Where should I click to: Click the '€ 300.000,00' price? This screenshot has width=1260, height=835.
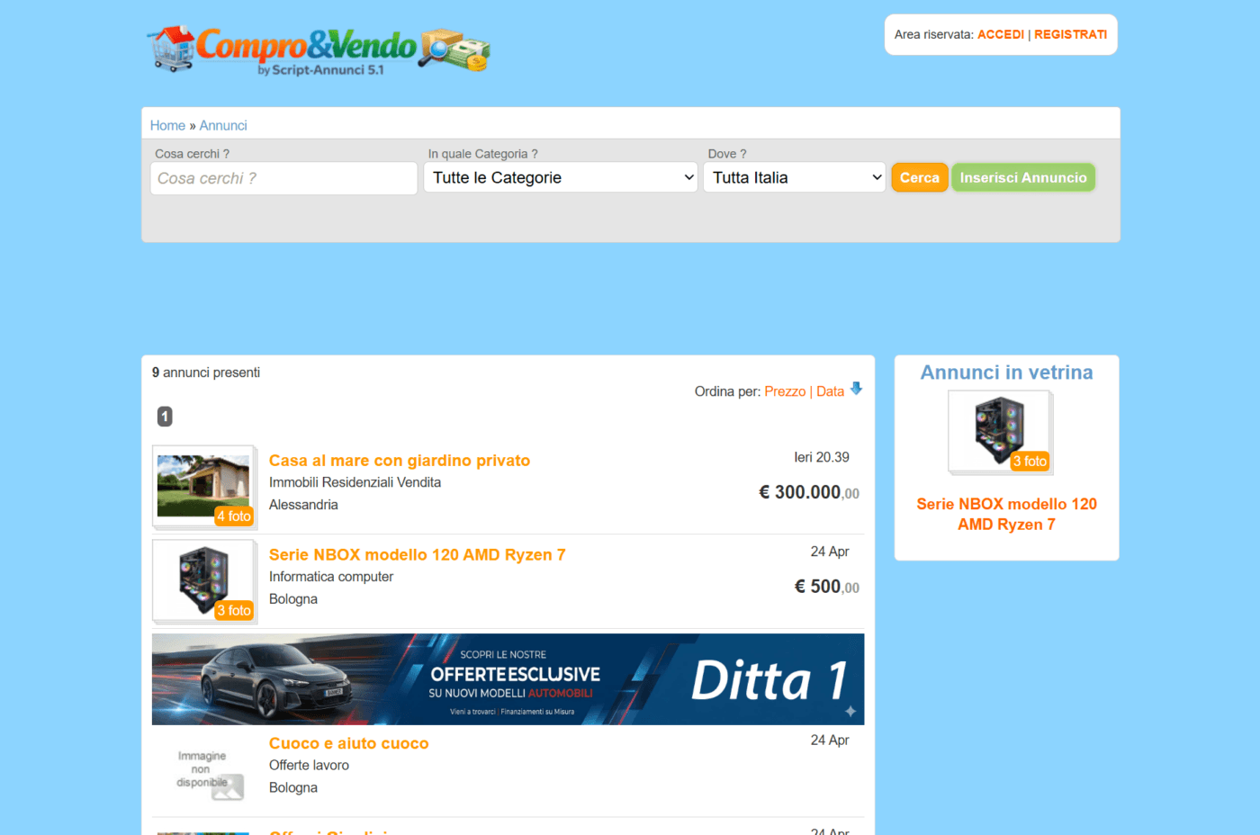coord(809,492)
